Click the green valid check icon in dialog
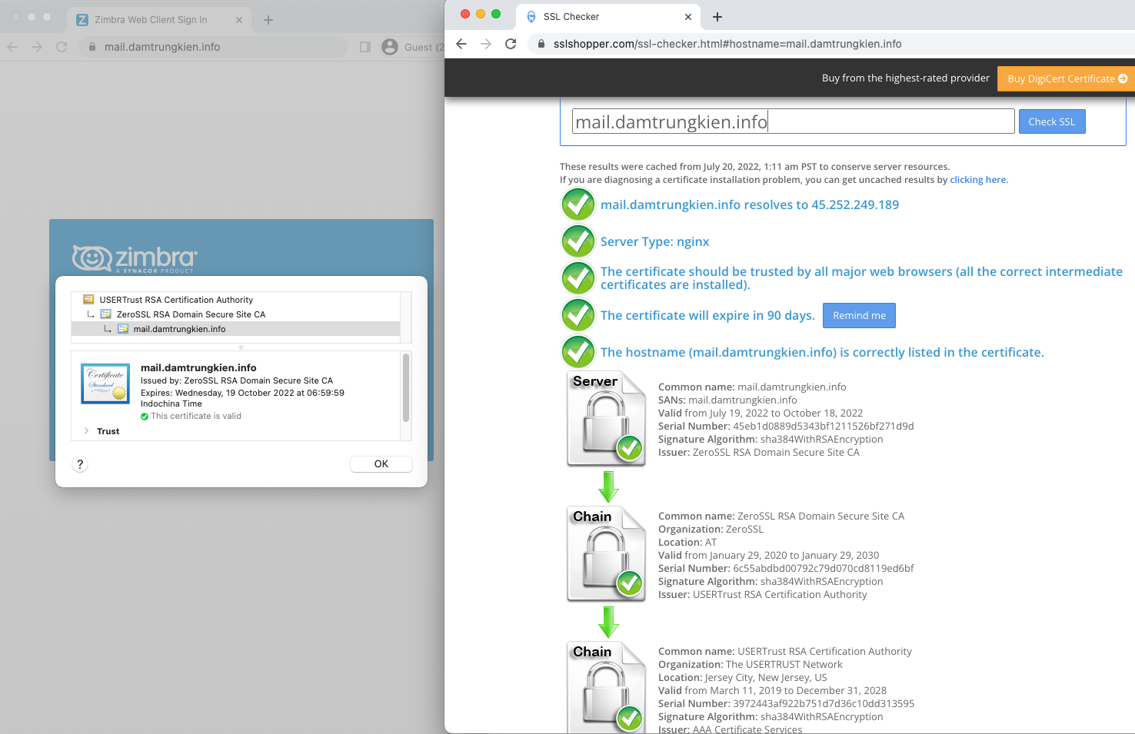 click(145, 417)
